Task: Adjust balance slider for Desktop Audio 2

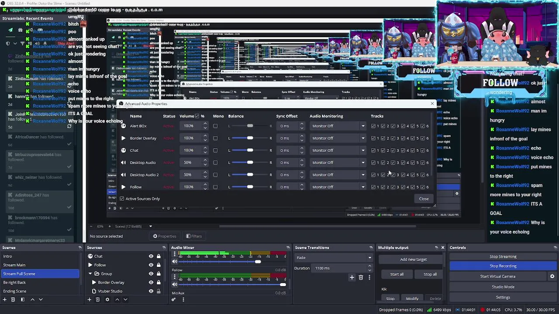Action: pos(250,175)
